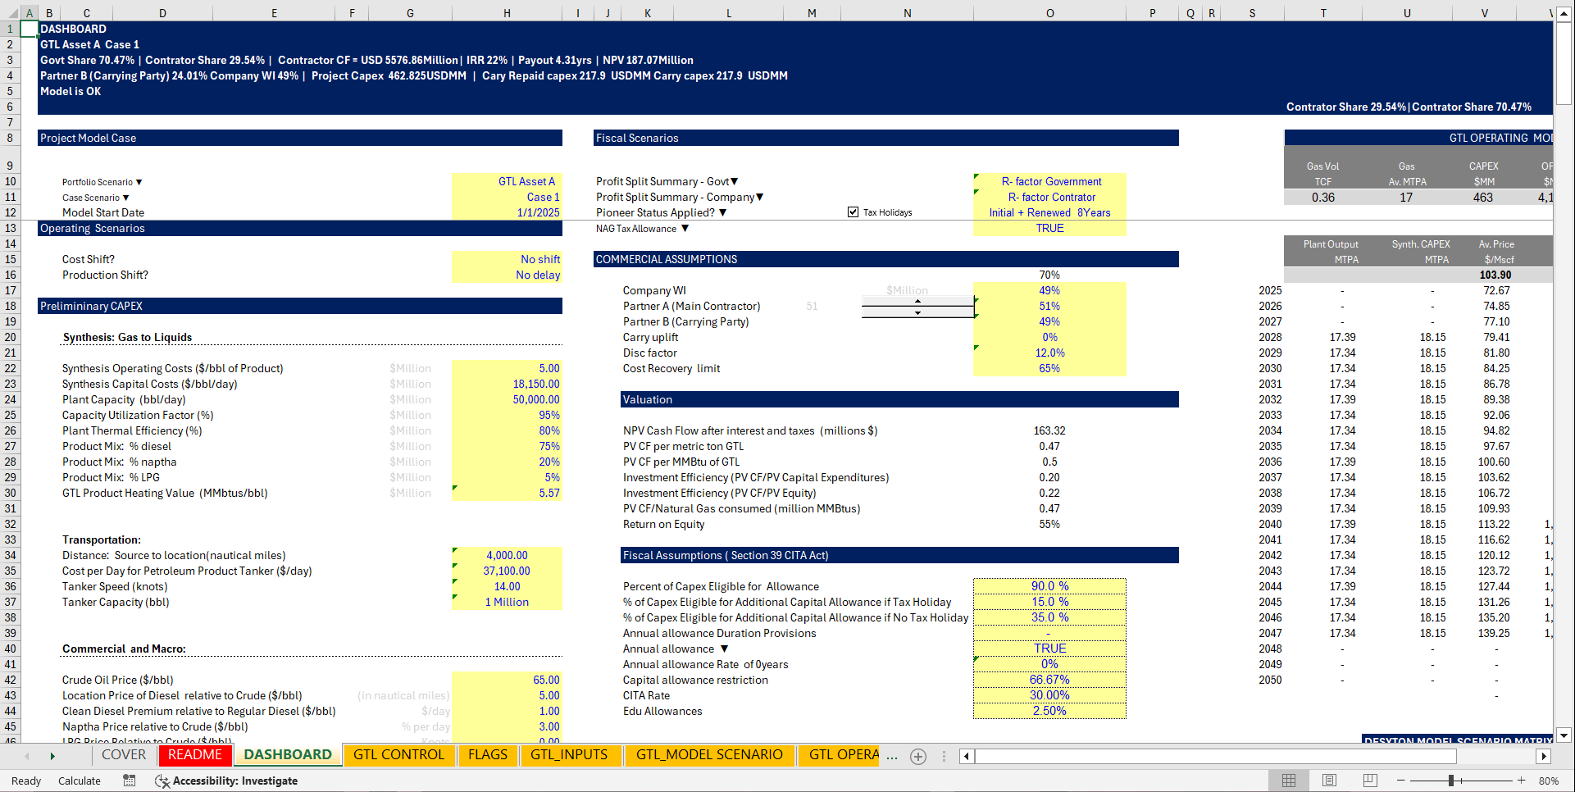Enable the Tax Holidays checkbox
Screen dimensions: 1575x792
click(854, 212)
